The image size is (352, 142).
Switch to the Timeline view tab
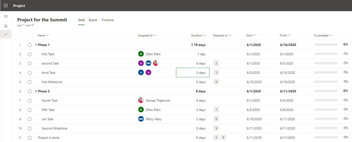click(x=108, y=20)
